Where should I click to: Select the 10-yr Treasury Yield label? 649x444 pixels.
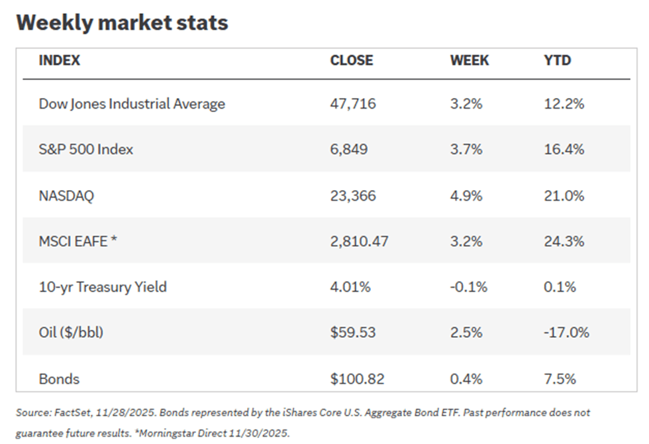(103, 287)
